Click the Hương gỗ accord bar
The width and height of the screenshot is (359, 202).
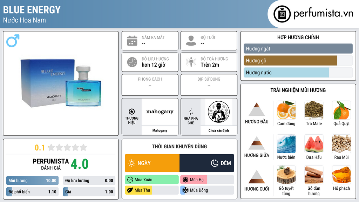click(x=298, y=60)
